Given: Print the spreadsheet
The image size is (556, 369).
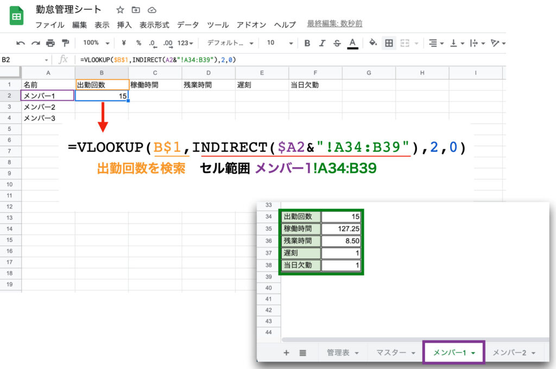Looking at the screenshot, I should pos(50,43).
